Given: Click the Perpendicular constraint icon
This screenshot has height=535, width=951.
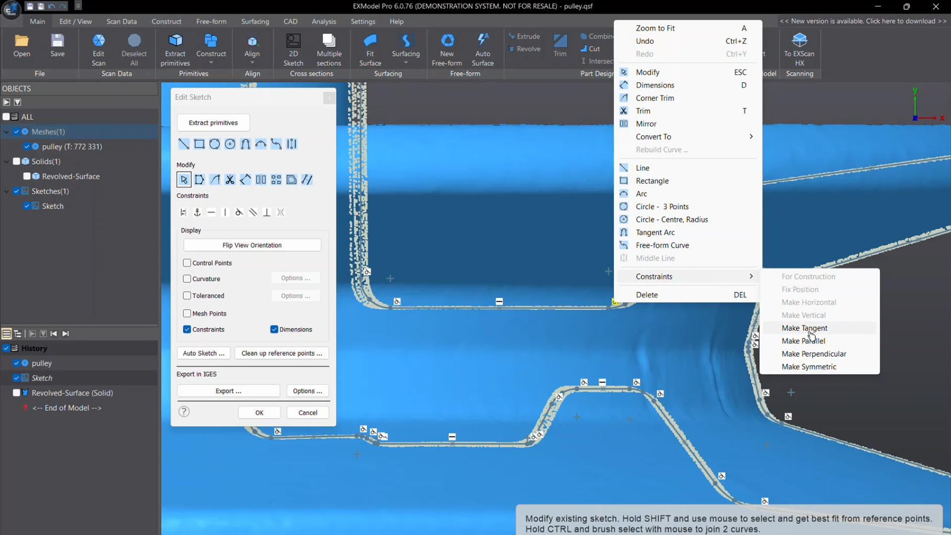Looking at the screenshot, I should (x=266, y=213).
